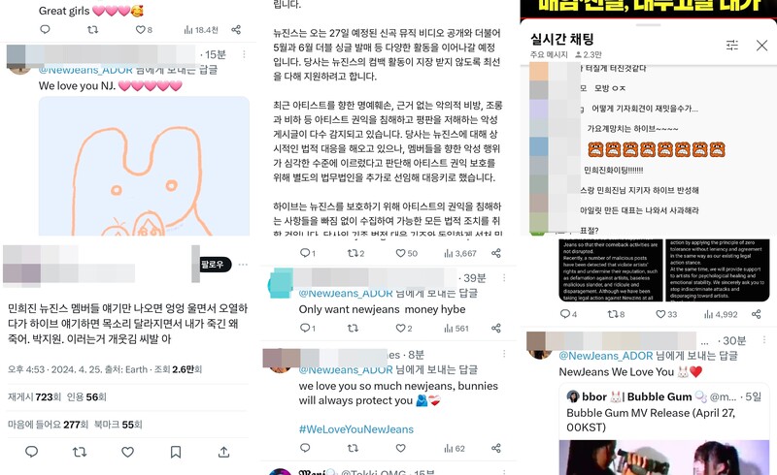Reply to the tweet with 4,992 views

tap(565, 314)
